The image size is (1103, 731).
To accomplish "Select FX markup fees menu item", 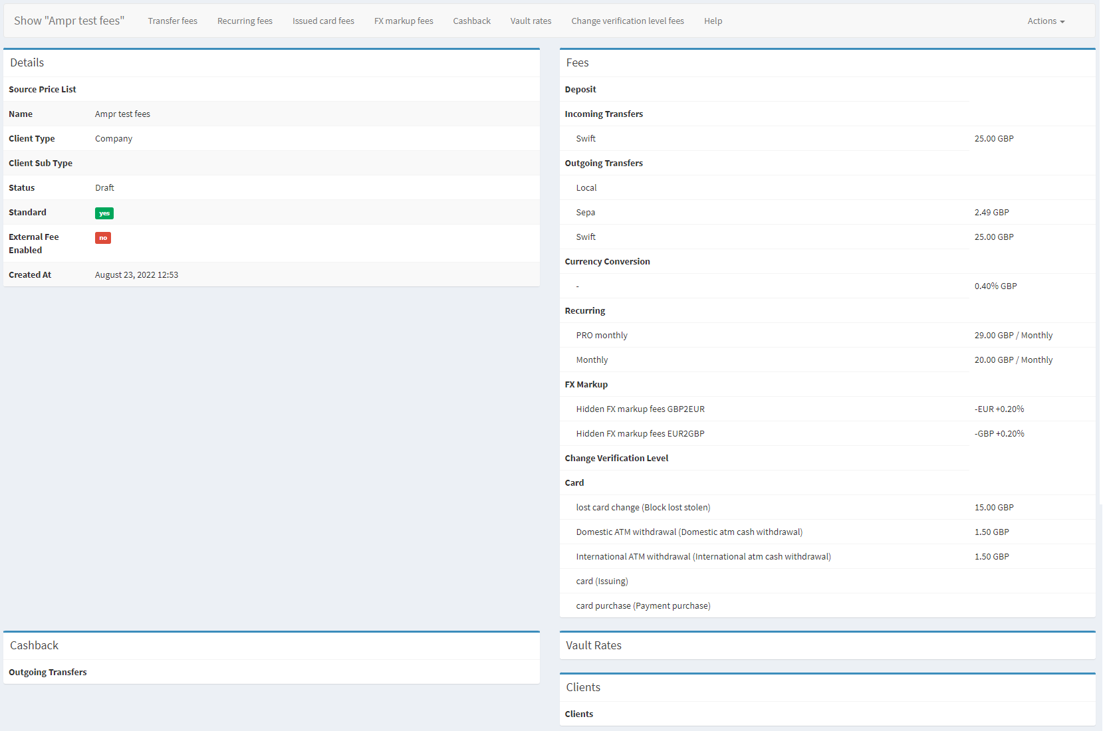I will point(403,21).
